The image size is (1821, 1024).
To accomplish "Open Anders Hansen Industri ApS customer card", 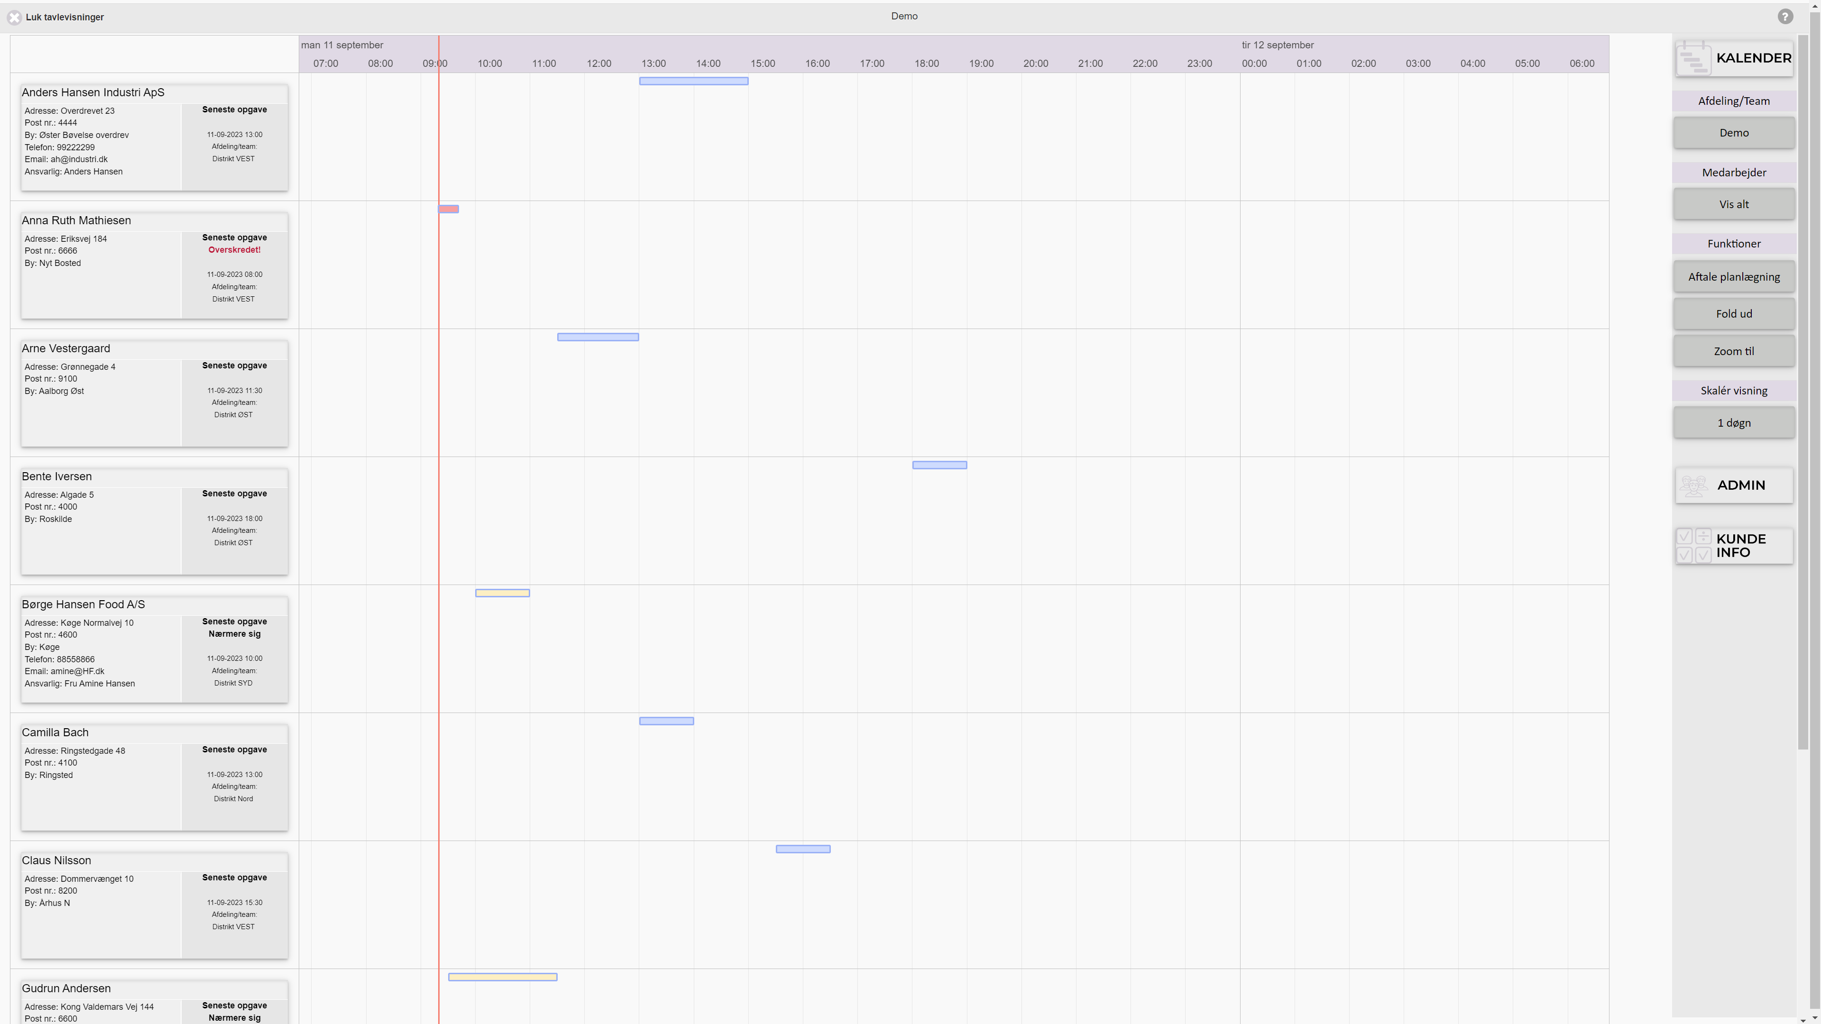I will click(x=154, y=137).
